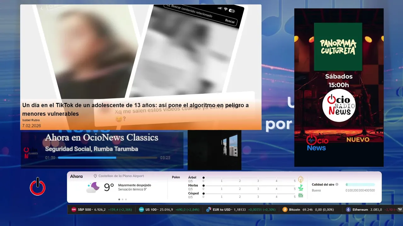Click author name Isabel Rubio
The width and height of the screenshot is (403, 226).
click(31, 120)
